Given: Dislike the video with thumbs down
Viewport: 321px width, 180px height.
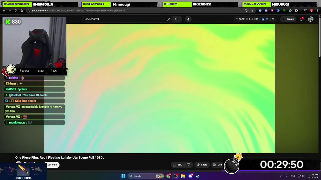Looking at the screenshot, I should point(188,165).
